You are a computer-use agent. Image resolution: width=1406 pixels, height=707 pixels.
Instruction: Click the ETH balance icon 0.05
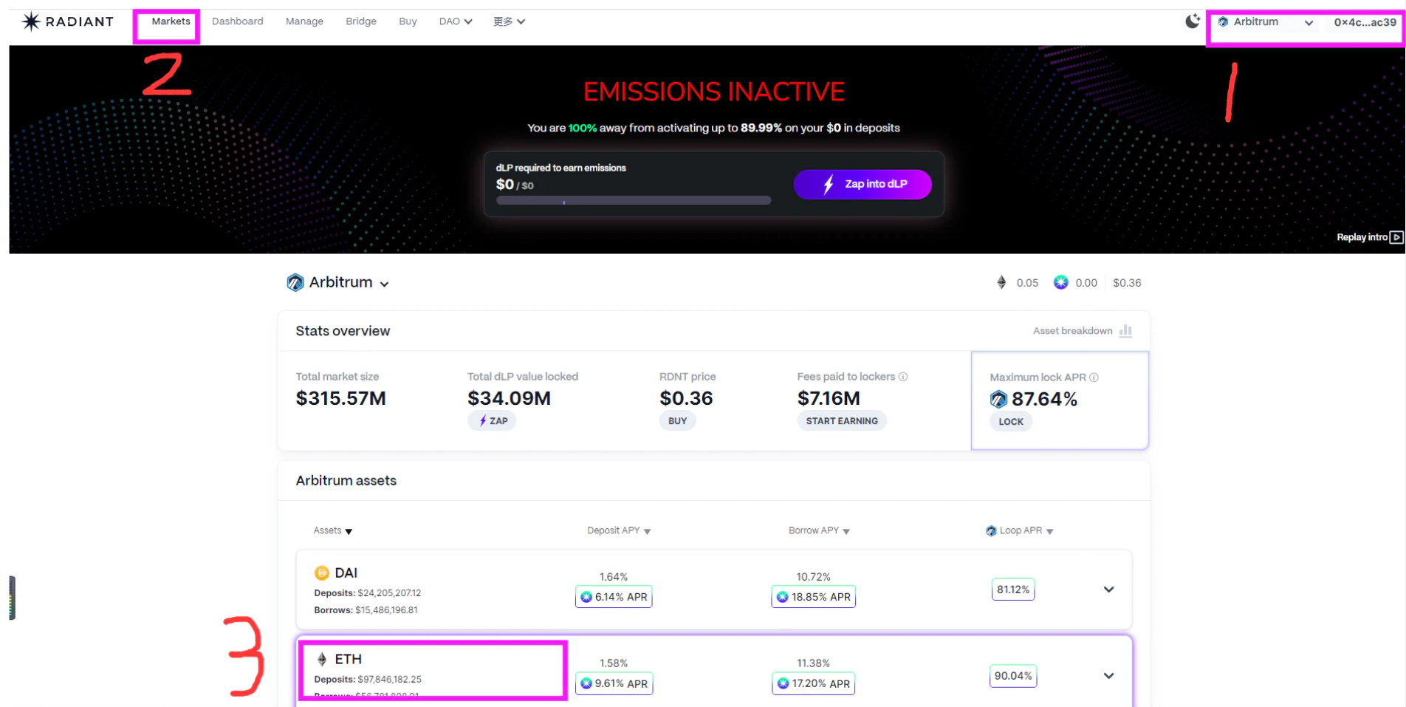1001,282
